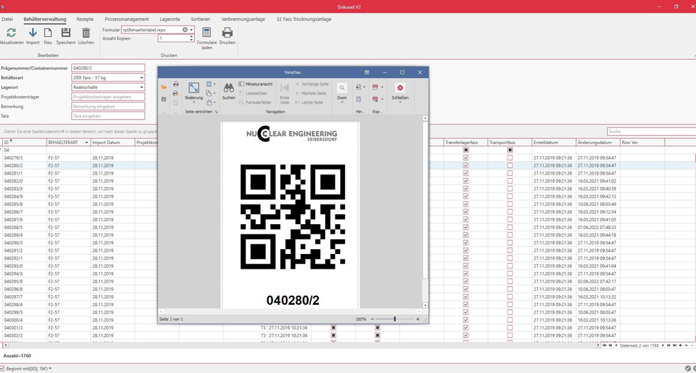Go to first record in data navigator
This screenshot has height=373, width=696.
(x=605, y=345)
